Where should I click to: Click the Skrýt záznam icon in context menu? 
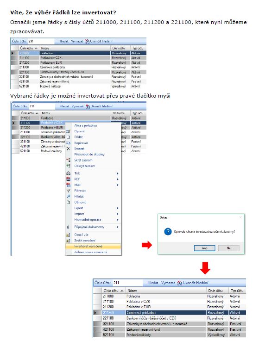point(68,160)
